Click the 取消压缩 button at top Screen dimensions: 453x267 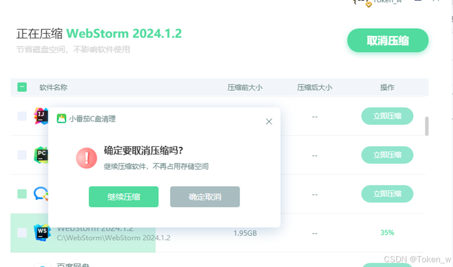tap(388, 40)
